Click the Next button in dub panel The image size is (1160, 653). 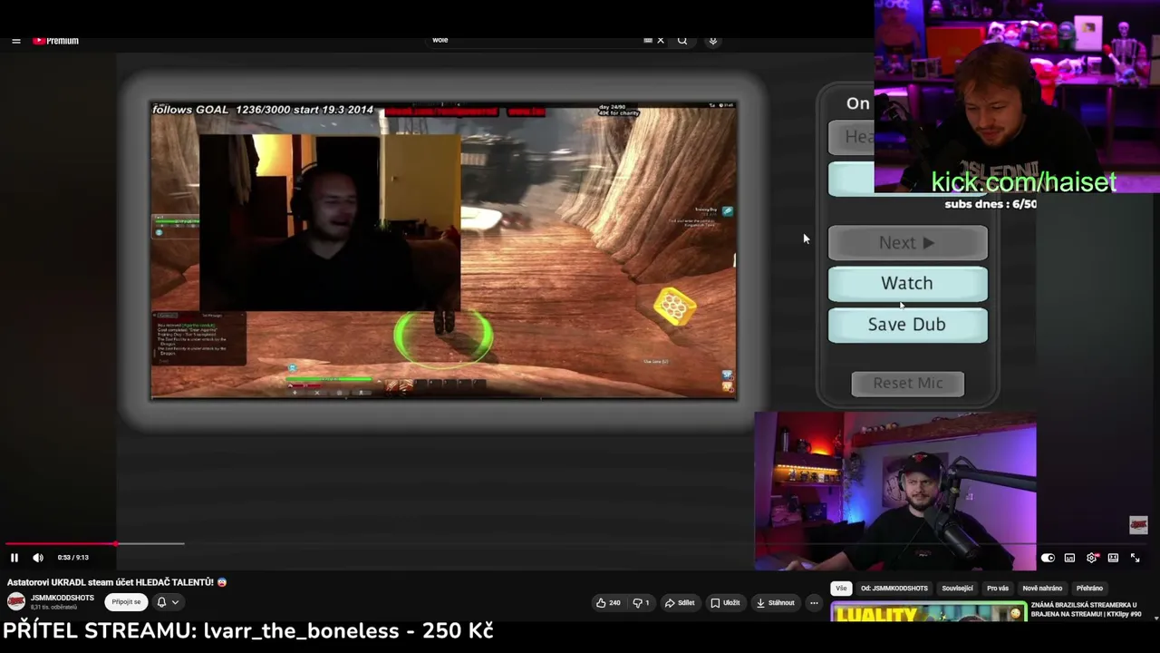click(907, 243)
